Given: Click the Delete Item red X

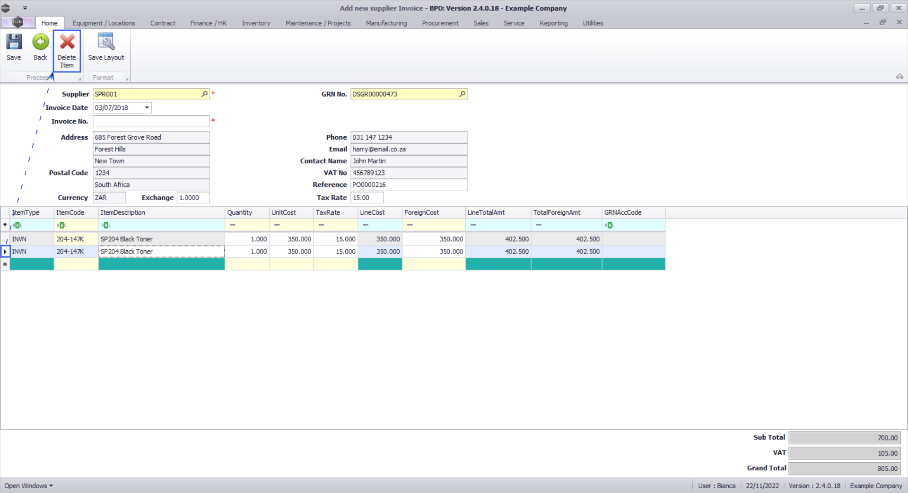Looking at the screenshot, I should pyautogui.click(x=67, y=42).
